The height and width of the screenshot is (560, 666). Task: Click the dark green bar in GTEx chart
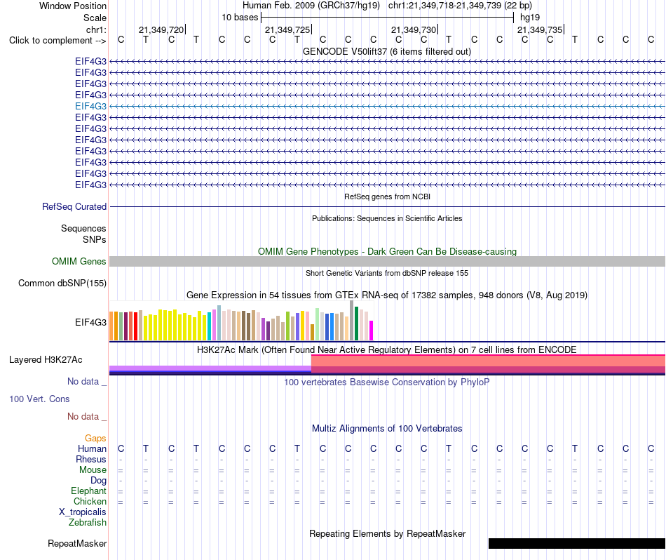pos(356,324)
